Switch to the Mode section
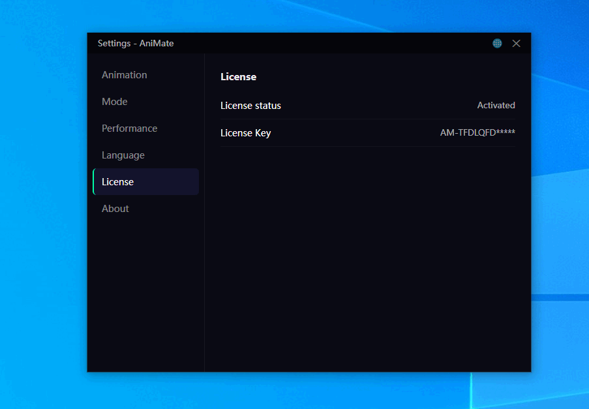 tap(145, 101)
